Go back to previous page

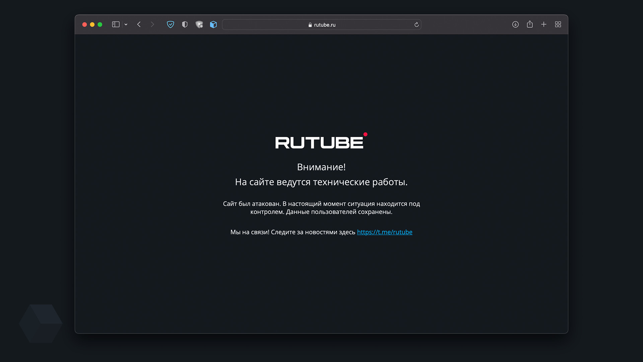pos(139,24)
